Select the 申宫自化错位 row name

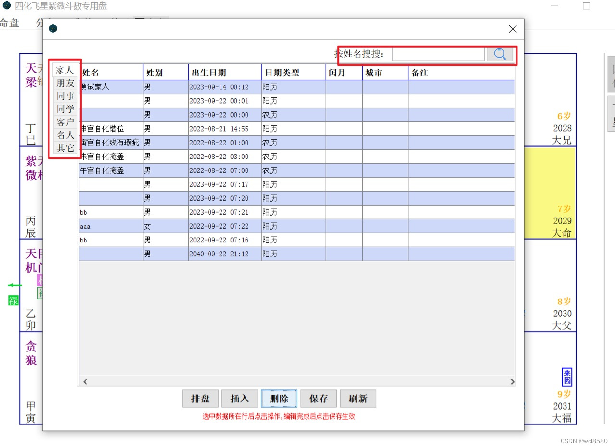(x=111, y=129)
